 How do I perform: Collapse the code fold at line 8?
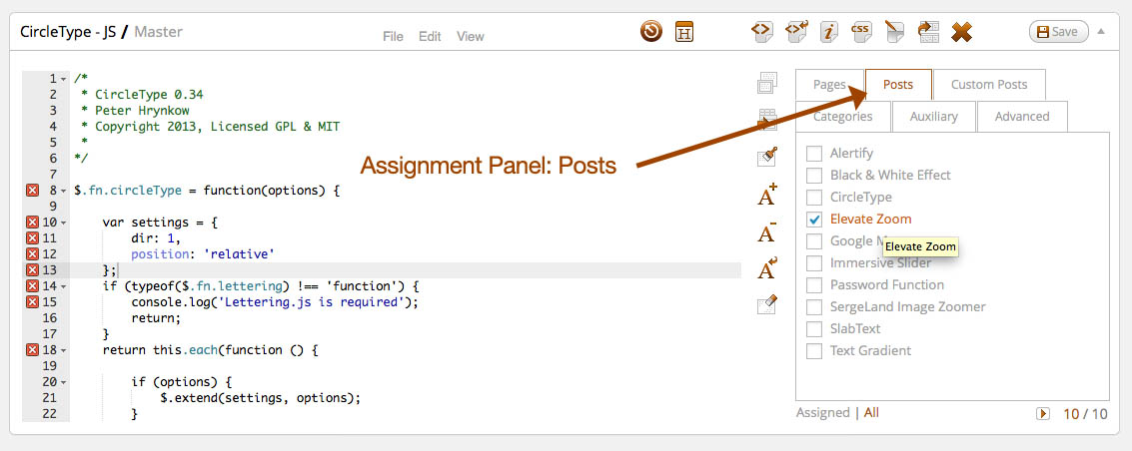63,190
